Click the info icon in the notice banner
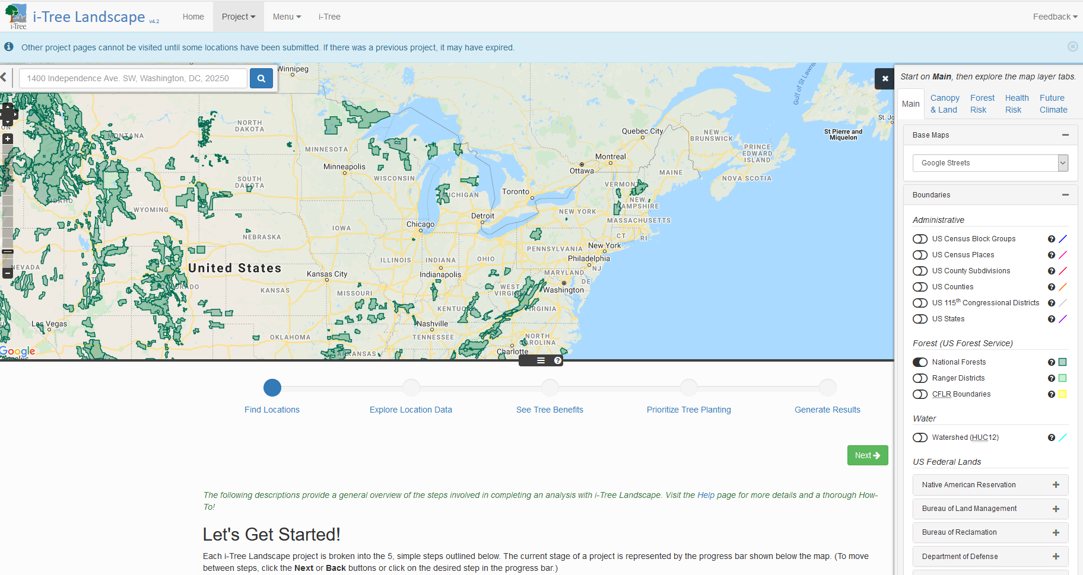The width and height of the screenshot is (1083, 575). click(9, 47)
